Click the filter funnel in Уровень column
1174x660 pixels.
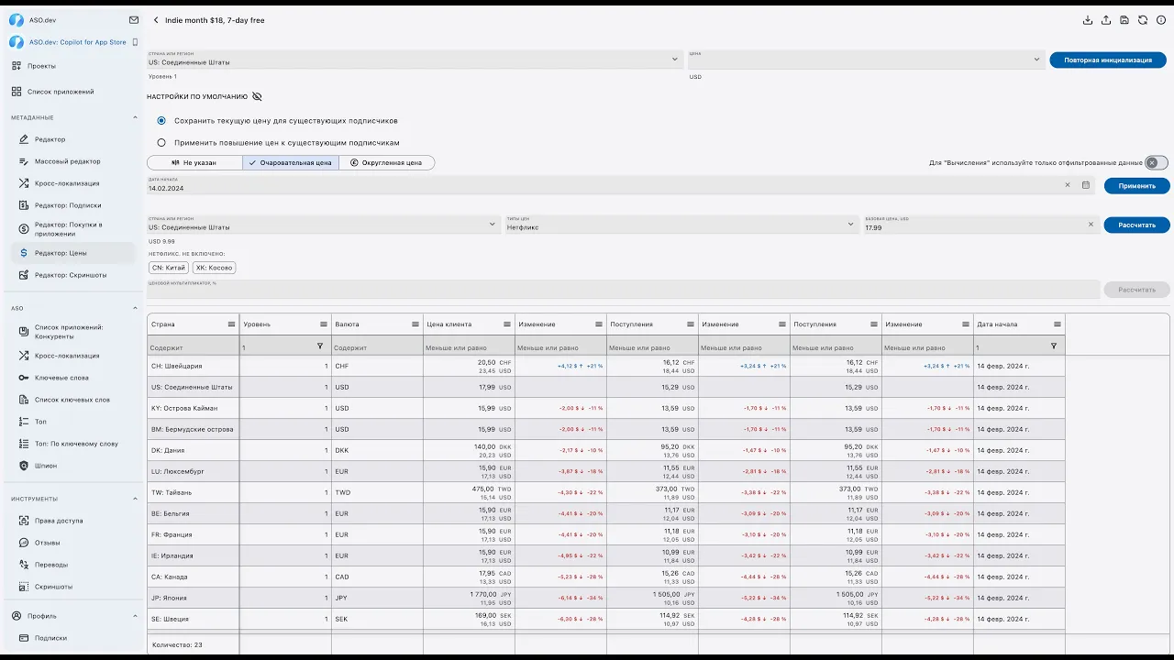click(320, 346)
